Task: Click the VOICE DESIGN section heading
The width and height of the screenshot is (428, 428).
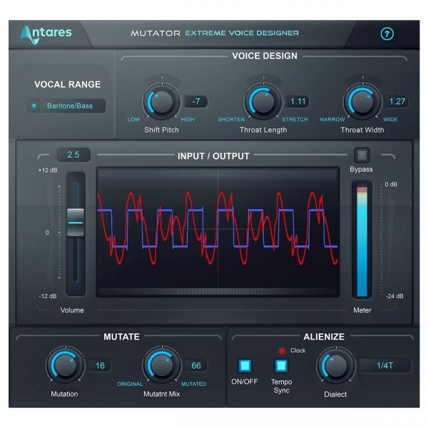Action: click(265, 56)
